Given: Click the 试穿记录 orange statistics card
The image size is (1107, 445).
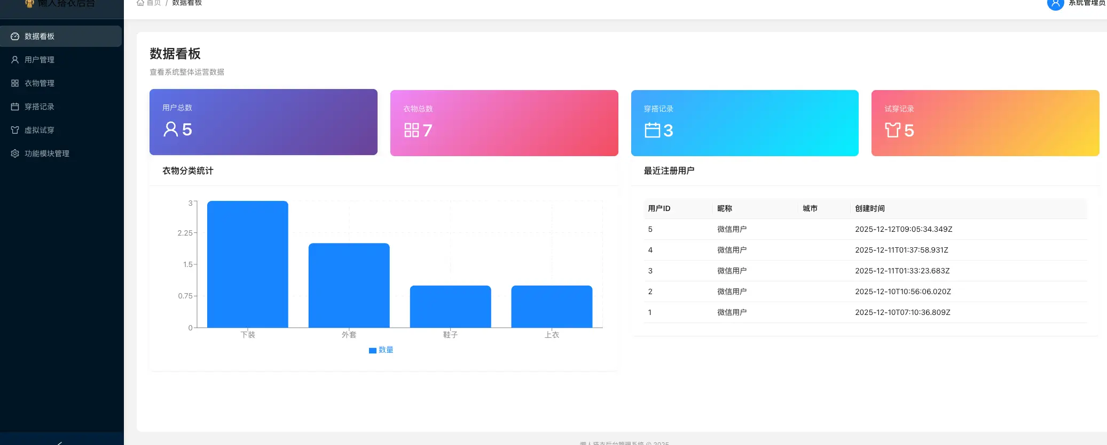Looking at the screenshot, I should point(985,123).
